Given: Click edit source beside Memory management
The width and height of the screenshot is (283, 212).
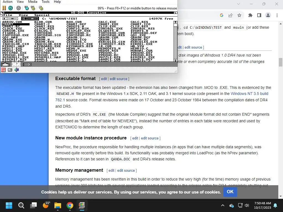Looking at the screenshot, I should coord(126,170).
